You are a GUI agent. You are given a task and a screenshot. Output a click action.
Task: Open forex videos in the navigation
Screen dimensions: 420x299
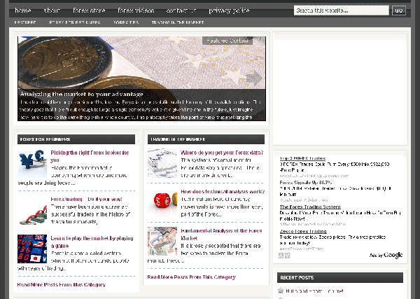click(136, 11)
